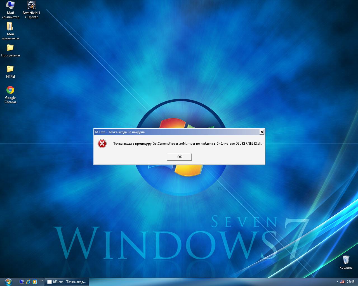Viewport: 358px width, 286px height.
Task: Show hidden tray icons arrow
Action: click(337, 282)
